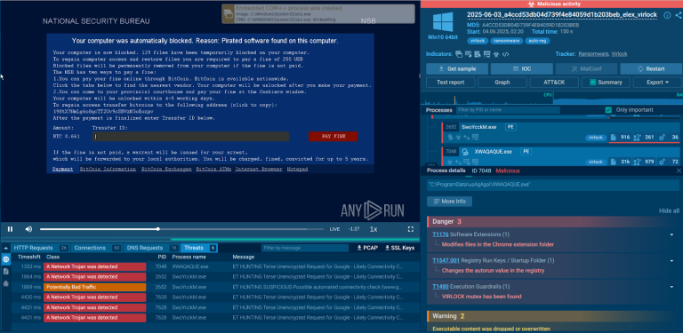This screenshot has height=333, width=683.
Task: Download the PCAP file
Action: coord(367,248)
